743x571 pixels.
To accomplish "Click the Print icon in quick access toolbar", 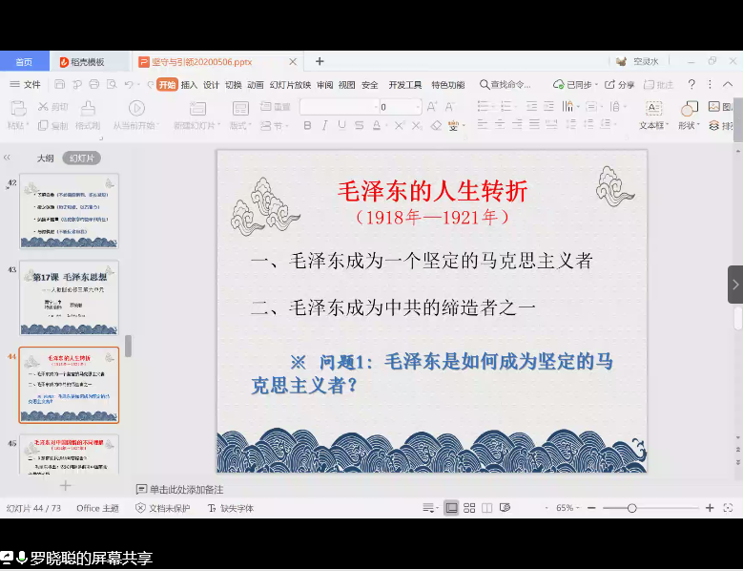I will (x=93, y=84).
